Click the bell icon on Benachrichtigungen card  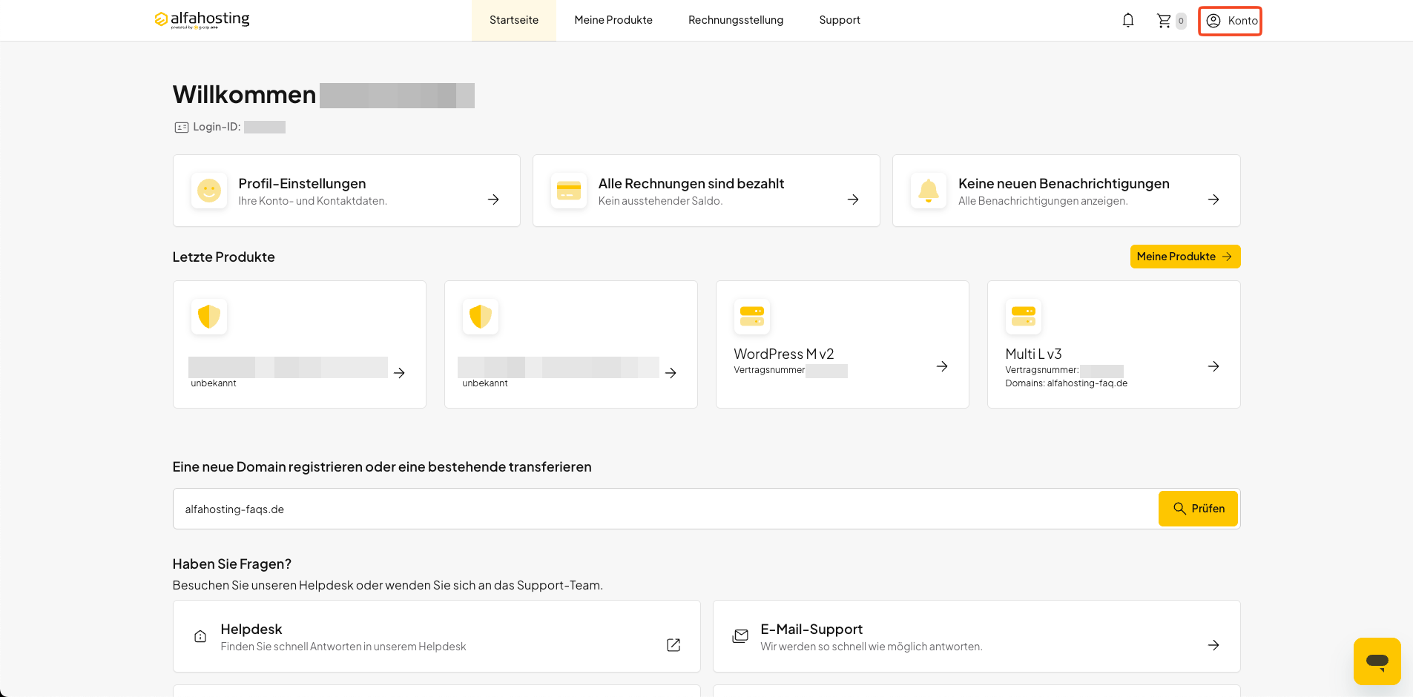(x=929, y=191)
